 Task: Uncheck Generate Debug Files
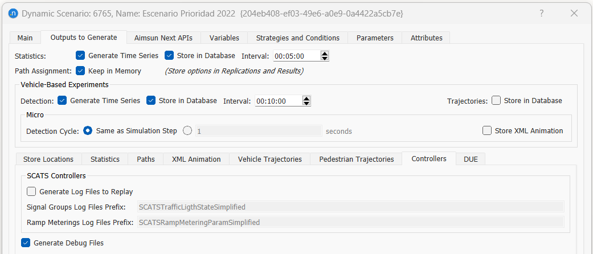click(26, 243)
